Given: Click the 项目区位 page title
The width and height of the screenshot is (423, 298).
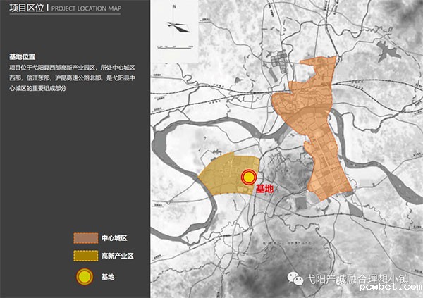Looking at the screenshot, I should [x=25, y=8].
